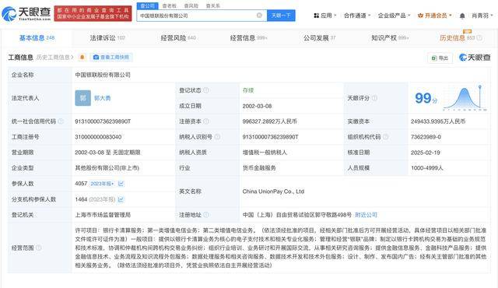The width and height of the screenshot is (498, 288).
Task: Expand the 合作通道 dropdown menu
Action: [x=357, y=16]
